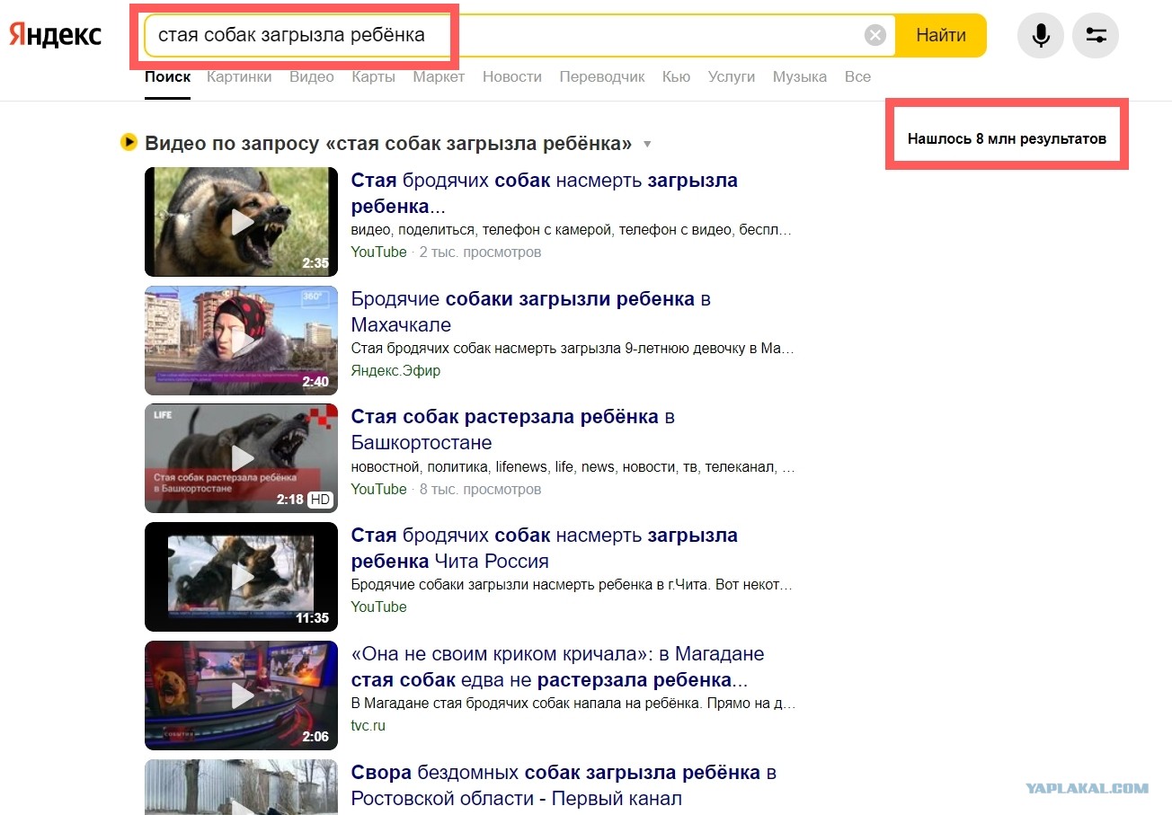Open the 'загрызла ребенка Чита Россия' result
Viewport: 1172px width, 815px height.
tap(545, 548)
